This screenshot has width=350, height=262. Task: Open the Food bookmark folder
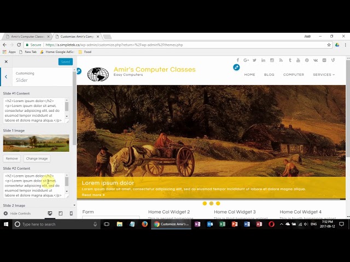coord(85,52)
